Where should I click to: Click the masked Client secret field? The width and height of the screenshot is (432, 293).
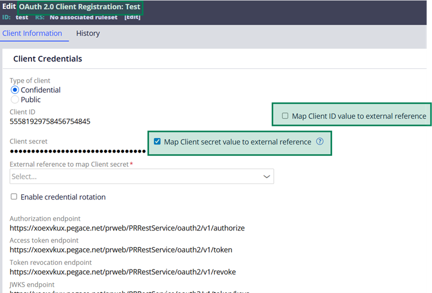pyautogui.click(x=78, y=151)
